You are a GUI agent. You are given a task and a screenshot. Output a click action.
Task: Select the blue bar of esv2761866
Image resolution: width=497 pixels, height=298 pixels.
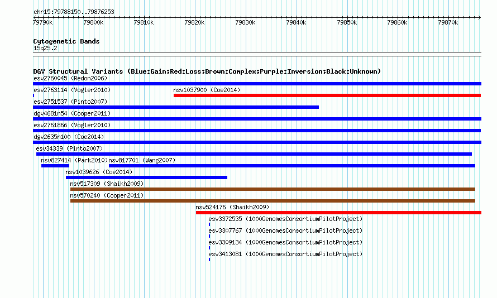click(257, 131)
